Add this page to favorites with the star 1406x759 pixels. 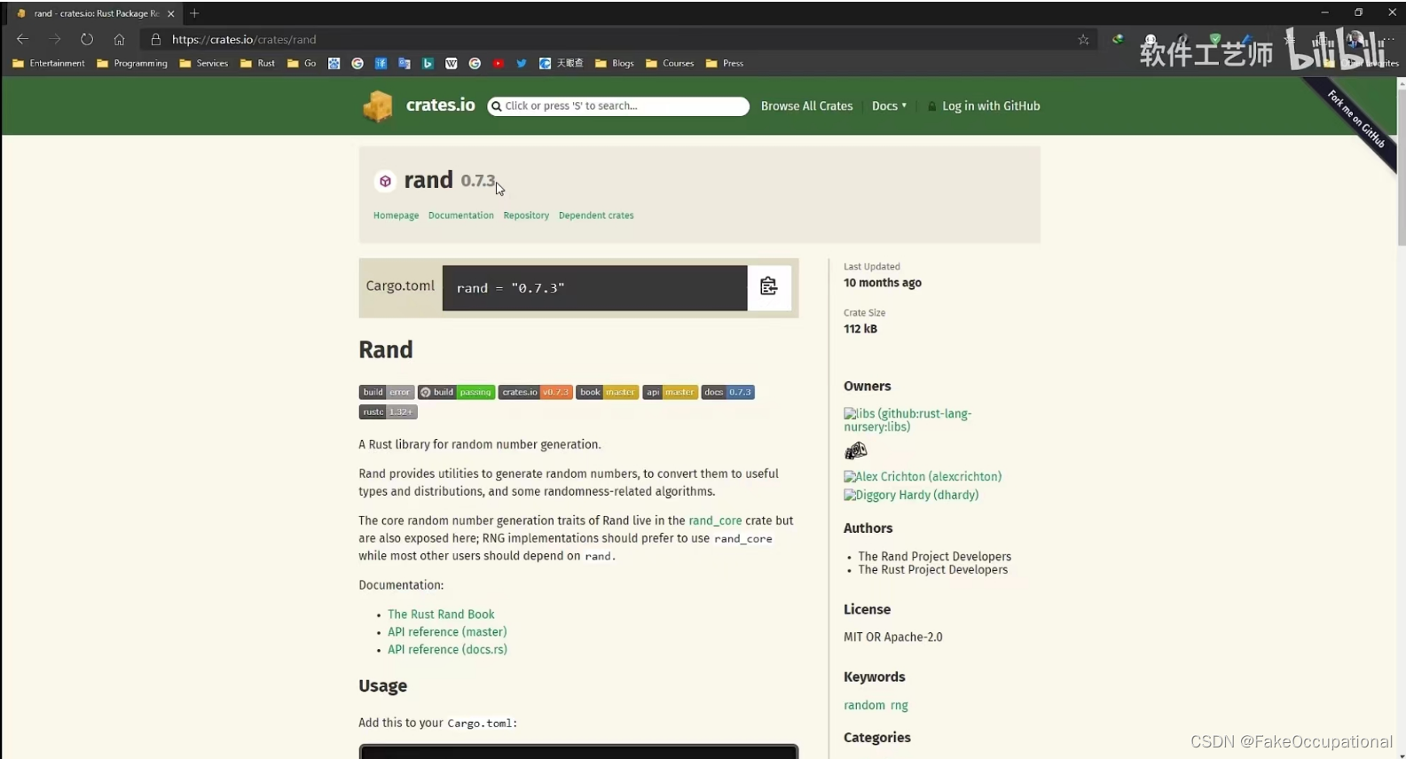coord(1083,39)
